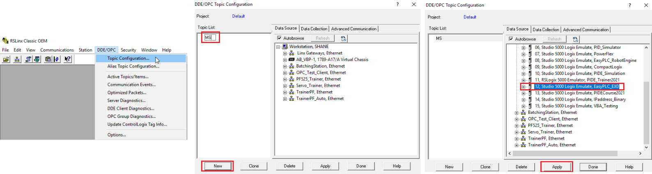Select the Workstation, SHANE computer icon

[285, 47]
